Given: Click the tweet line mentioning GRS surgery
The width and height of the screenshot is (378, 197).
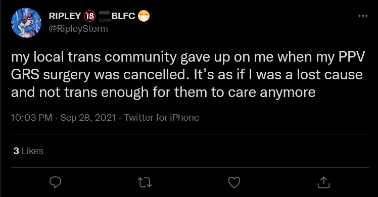Looking at the screenshot, I should (187, 75).
